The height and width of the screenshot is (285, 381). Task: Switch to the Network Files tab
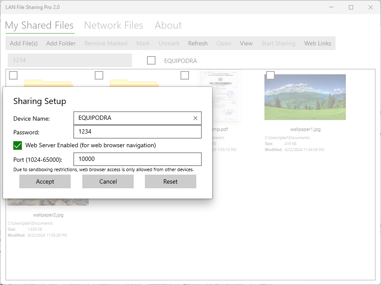[114, 25]
